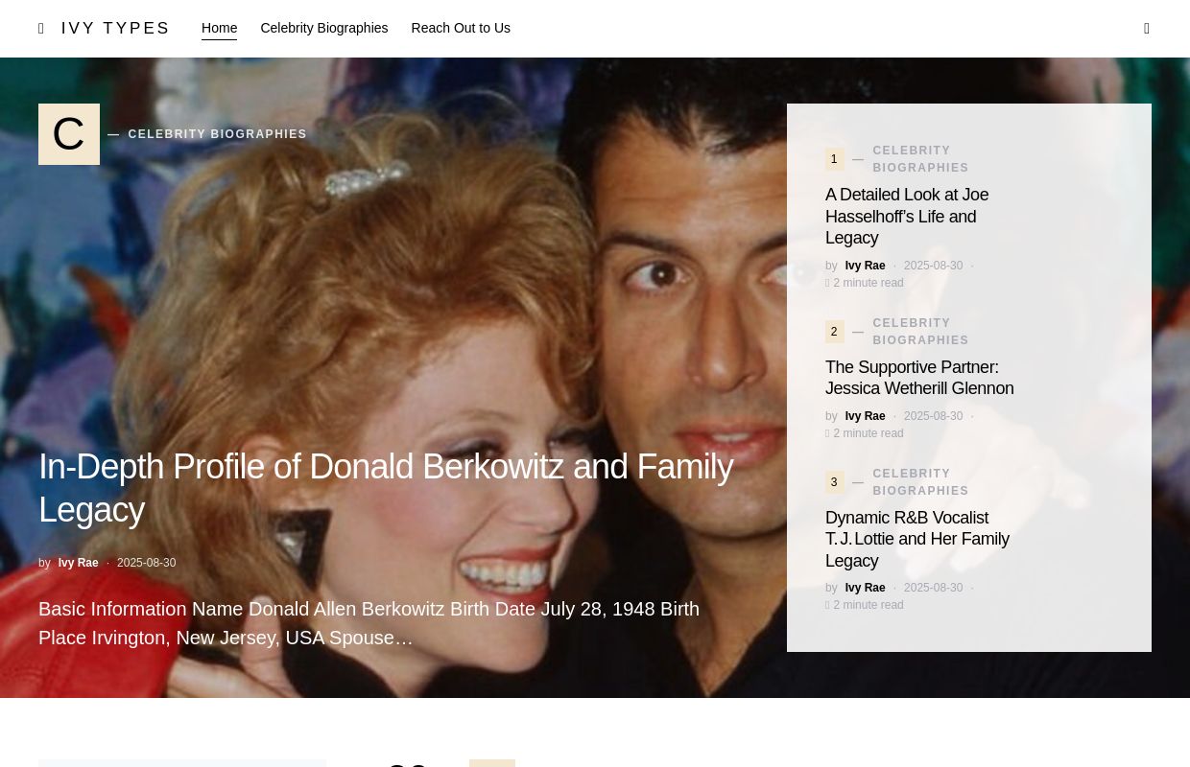Click the Basic Information excerpt text
Viewport: 1190px width, 767px height.
[369, 623]
